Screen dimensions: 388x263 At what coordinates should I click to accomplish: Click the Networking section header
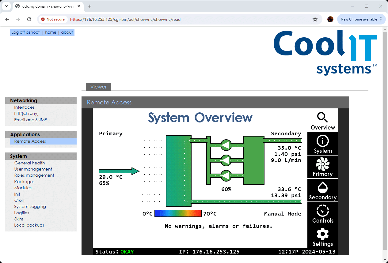pyautogui.click(x=41, y=100)
